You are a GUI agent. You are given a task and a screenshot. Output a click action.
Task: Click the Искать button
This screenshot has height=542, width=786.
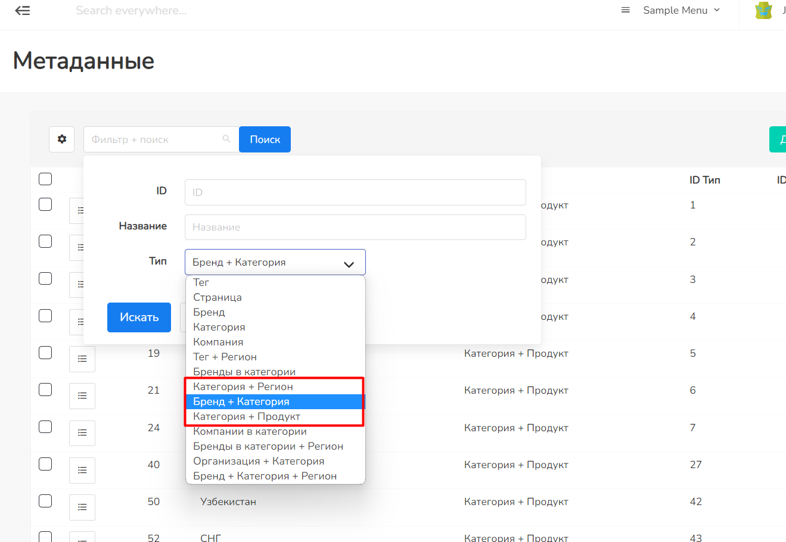click(139, 317)
